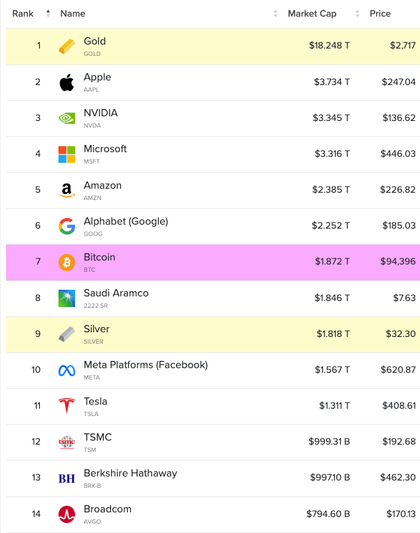
Task: Click the Saudi Aramco logo icon
Action: click(x=66, y=298)
